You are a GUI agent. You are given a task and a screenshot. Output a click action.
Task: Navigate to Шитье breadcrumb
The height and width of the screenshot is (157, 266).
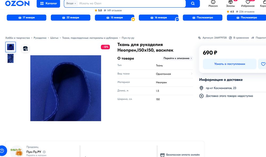54,38
